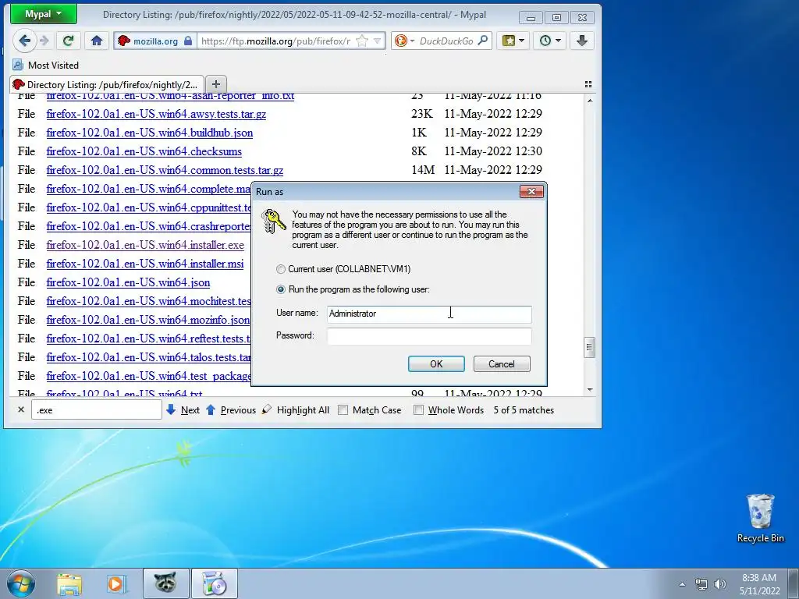Go forward with the forward arrow
This screenshot has width=799, height=599.
pos(44,41)
